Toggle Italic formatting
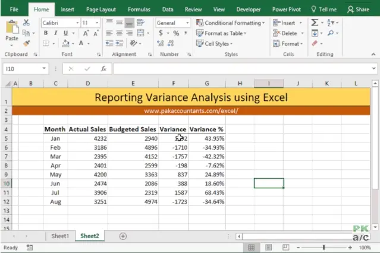Screen dimensions: 380x253 56,33
